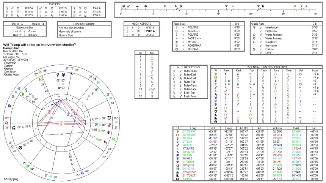Open the ASPECTS table header
Viewport: 326px width, 183px height.
click(56, 3)
